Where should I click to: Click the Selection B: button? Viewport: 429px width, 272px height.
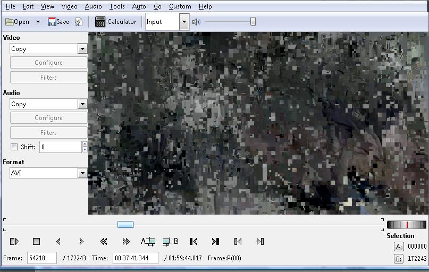point(399,259)
